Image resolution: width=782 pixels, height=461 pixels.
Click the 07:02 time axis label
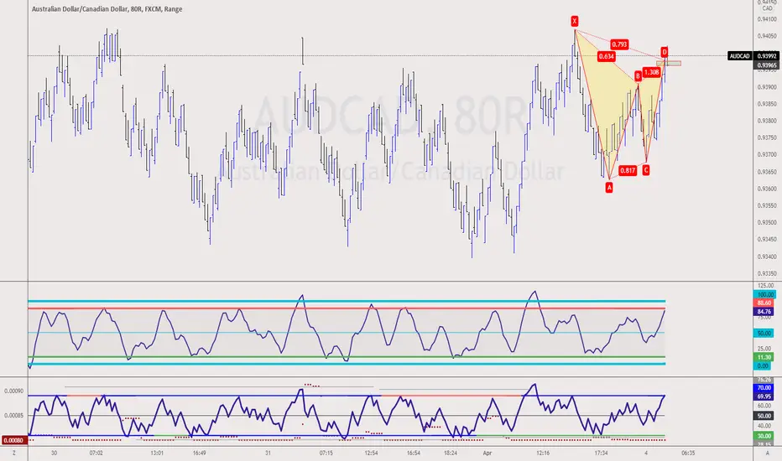click(96, 453)
